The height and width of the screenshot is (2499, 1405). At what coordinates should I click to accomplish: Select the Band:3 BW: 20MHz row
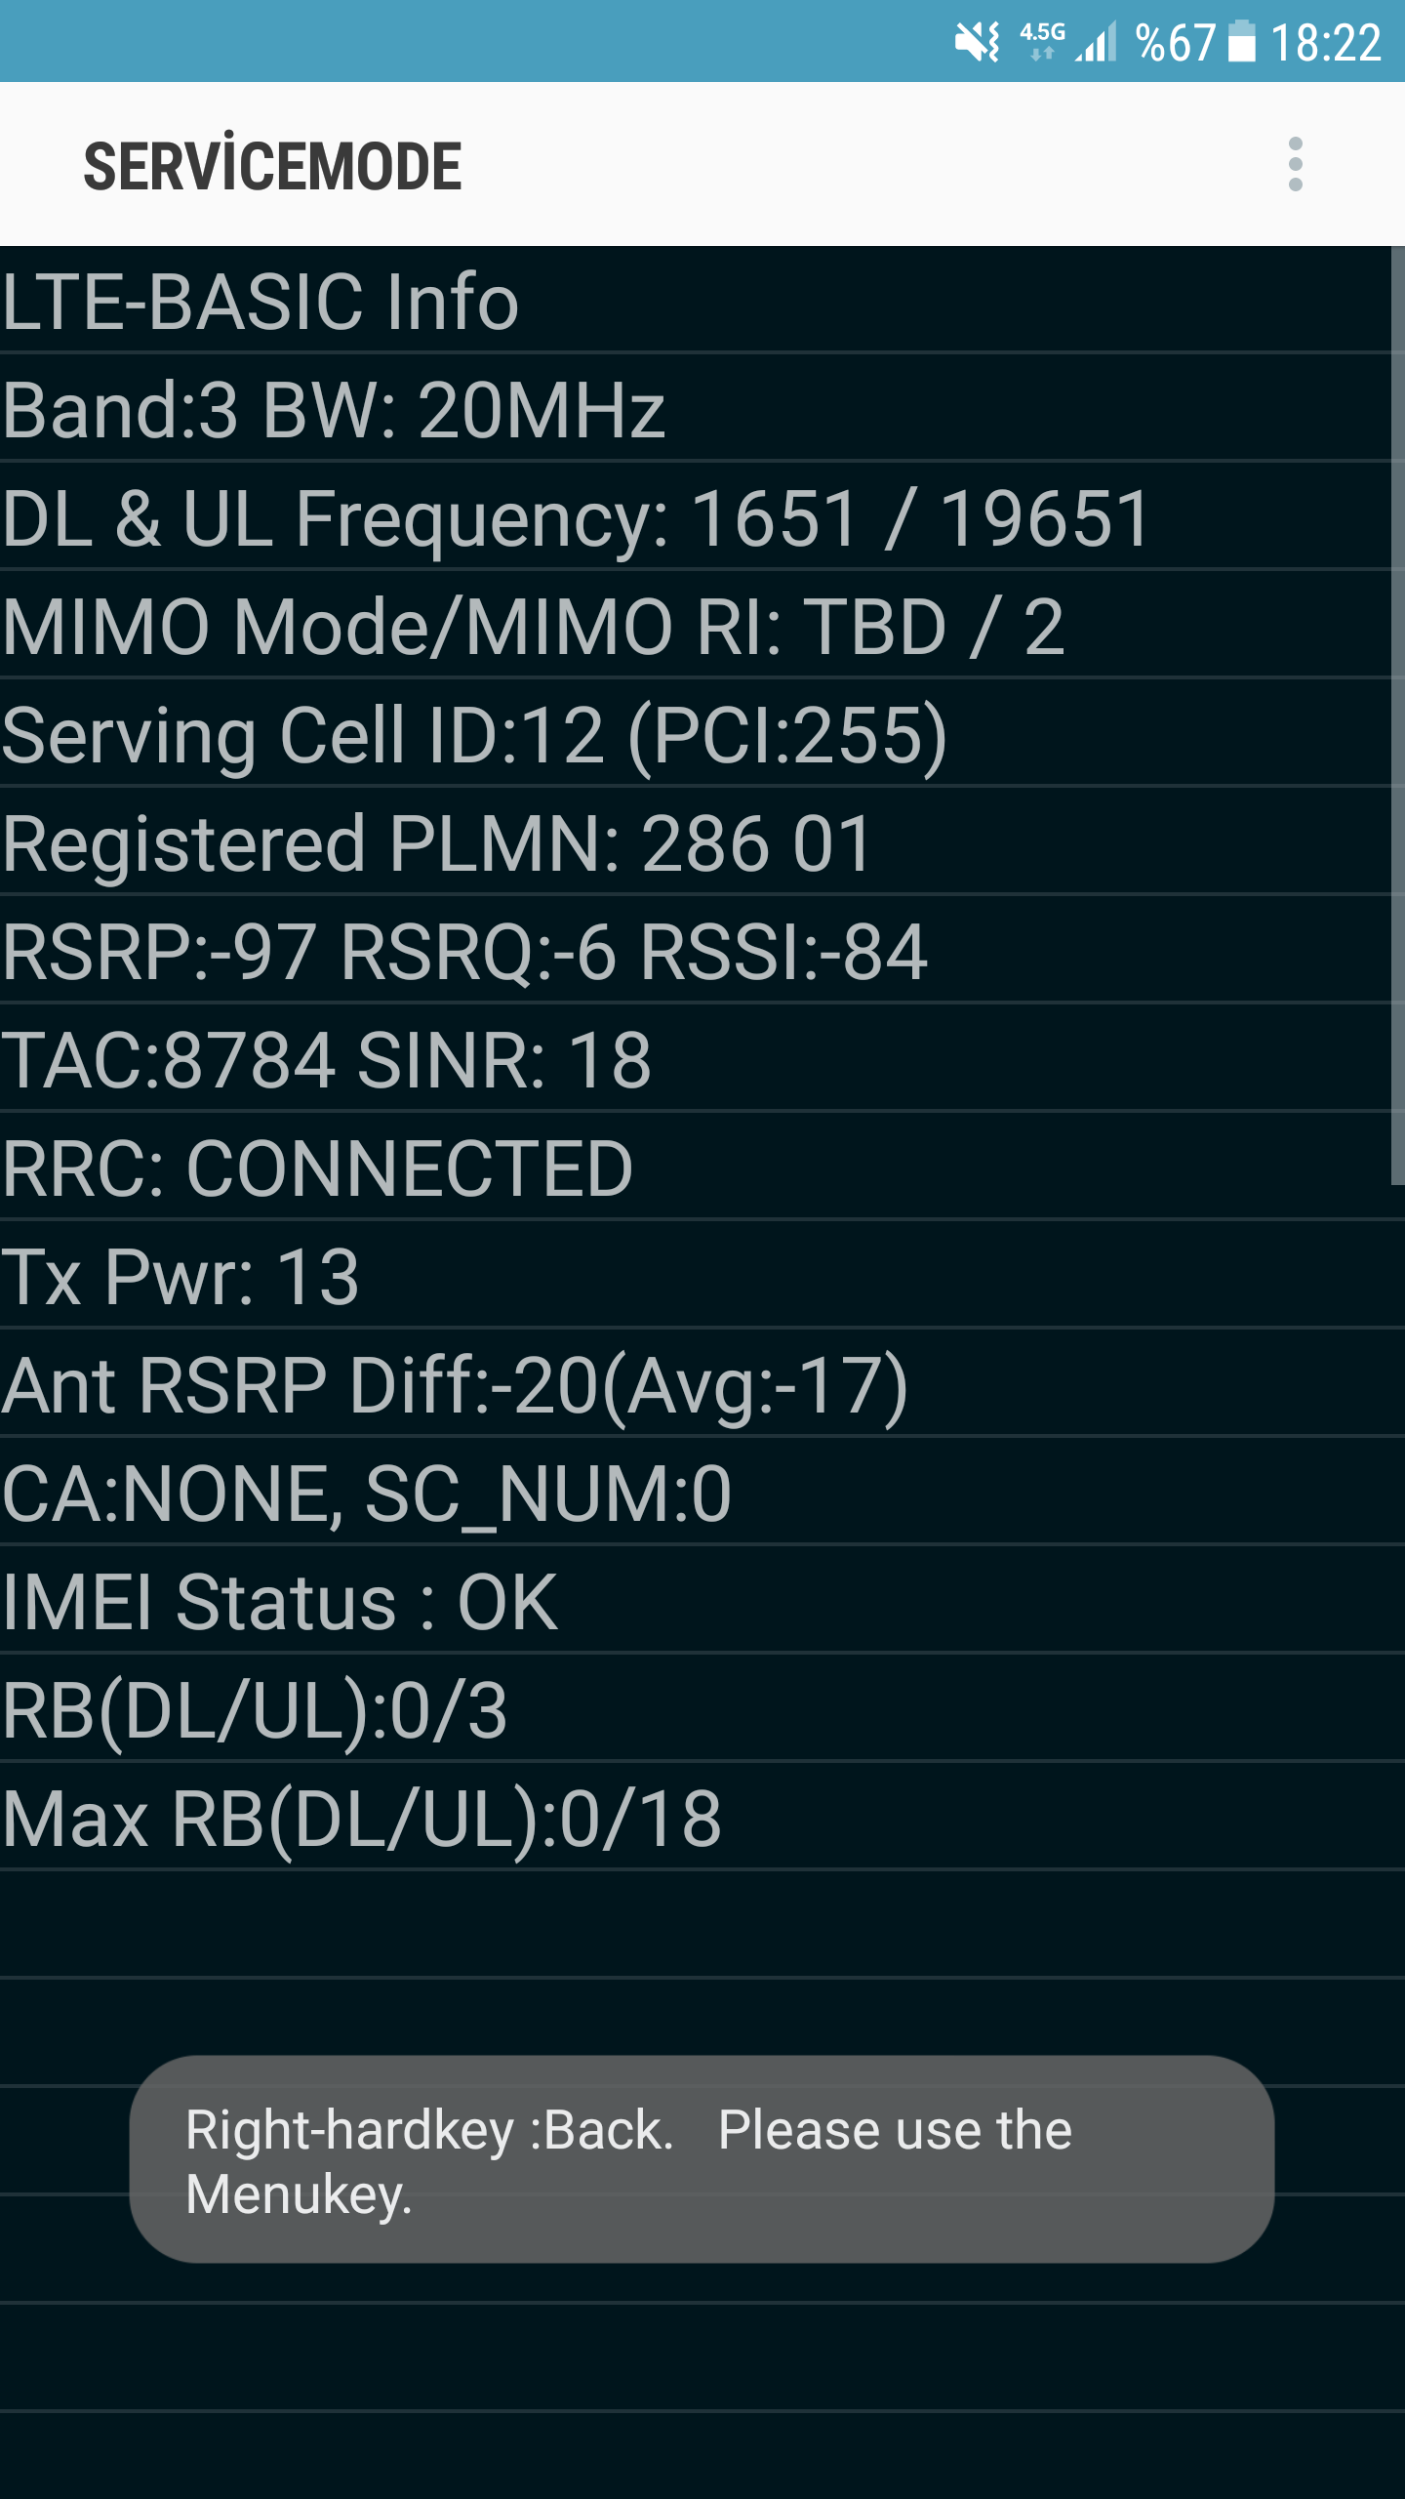coord(695,408)
